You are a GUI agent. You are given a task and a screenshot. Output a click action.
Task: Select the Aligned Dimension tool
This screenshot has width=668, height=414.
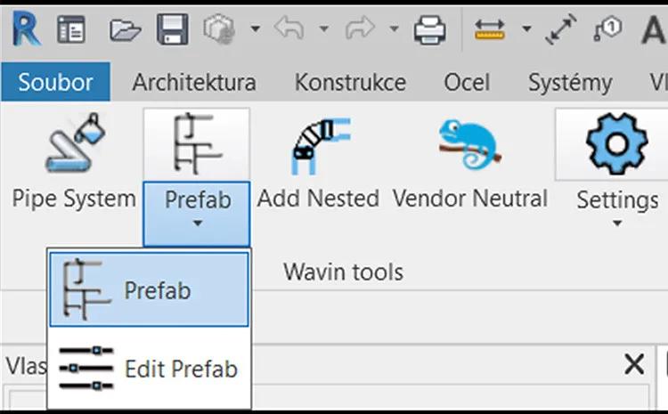pyautogui.click(x=561, y=29)
